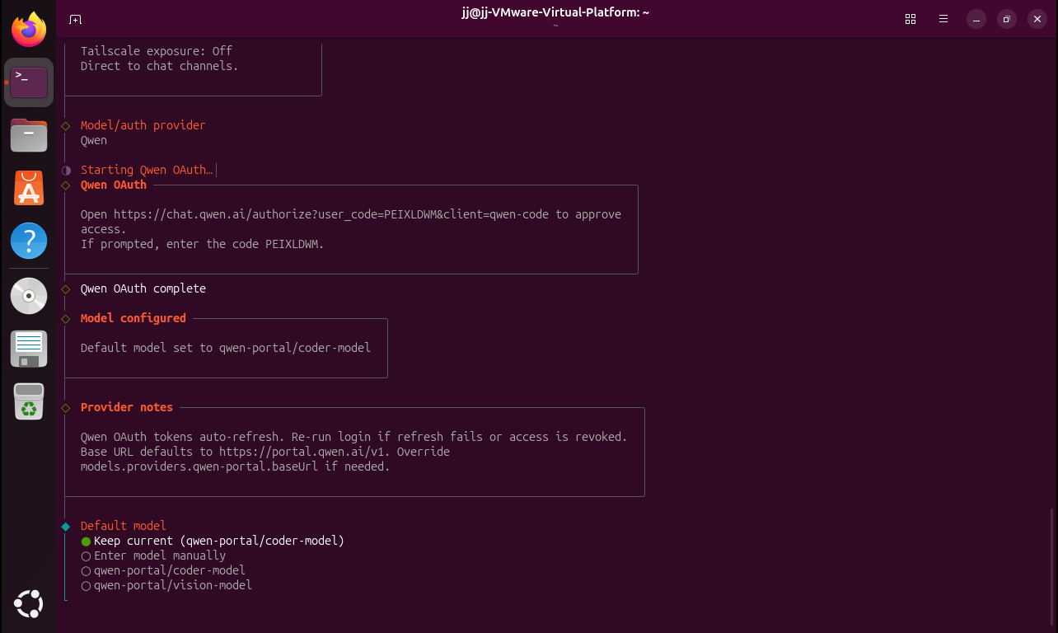The image size is (1058, 633).
Task: Open the Files manager from the dock
Action: click(29, 135)
